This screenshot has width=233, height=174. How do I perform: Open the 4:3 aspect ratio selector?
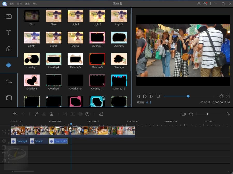[x=149, y=103]
